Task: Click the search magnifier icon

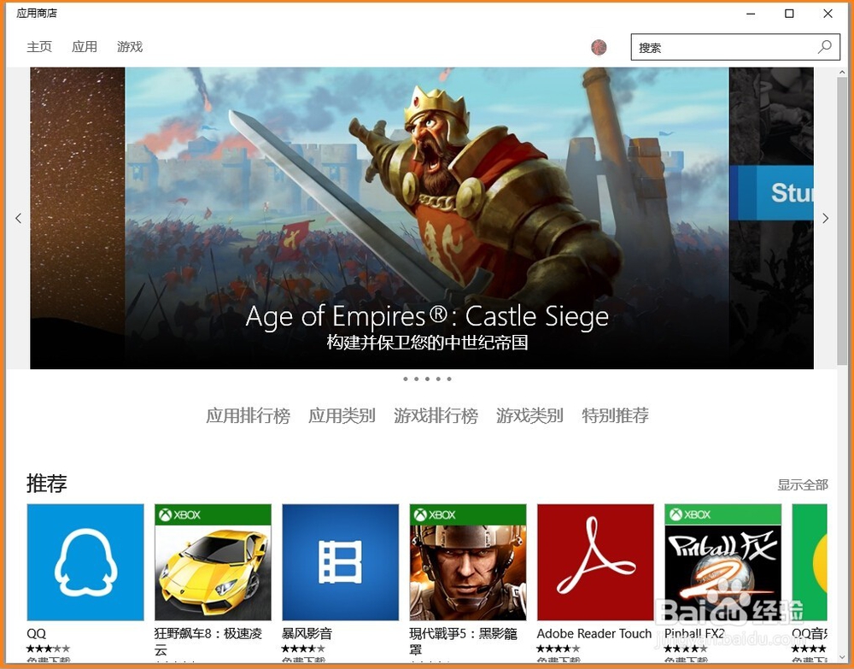Action: 825,47
